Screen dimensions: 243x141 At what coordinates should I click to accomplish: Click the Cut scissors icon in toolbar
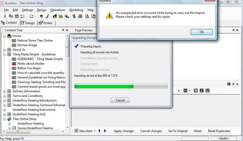coord(5,16)
